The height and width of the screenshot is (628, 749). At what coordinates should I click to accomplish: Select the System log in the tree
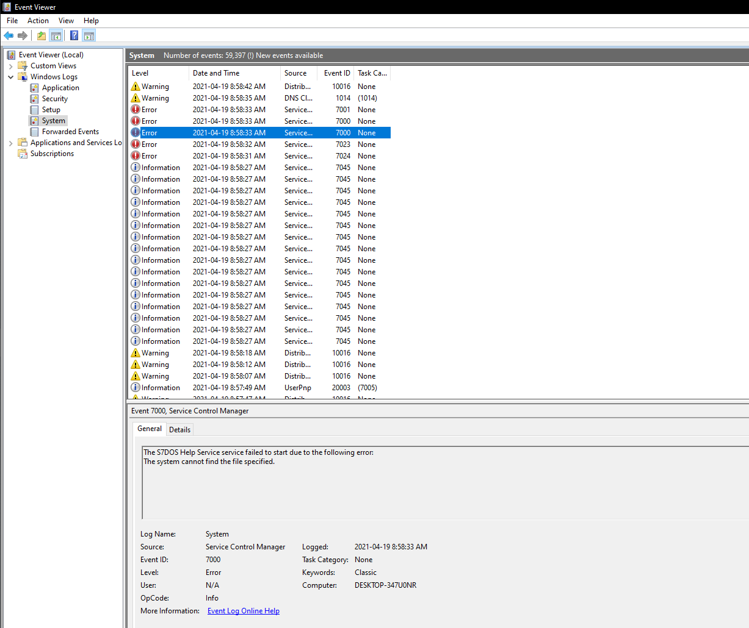[54, 121]
